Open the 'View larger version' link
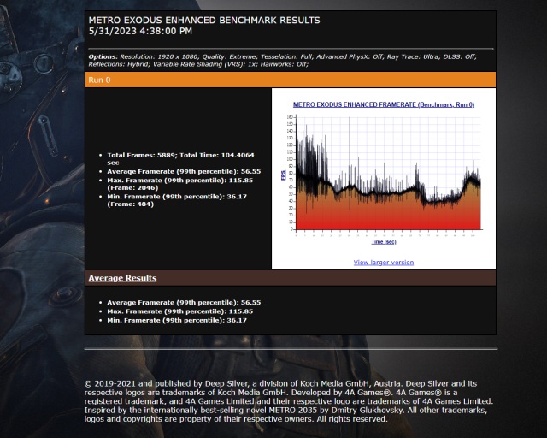547x438 pixels. 384,263
